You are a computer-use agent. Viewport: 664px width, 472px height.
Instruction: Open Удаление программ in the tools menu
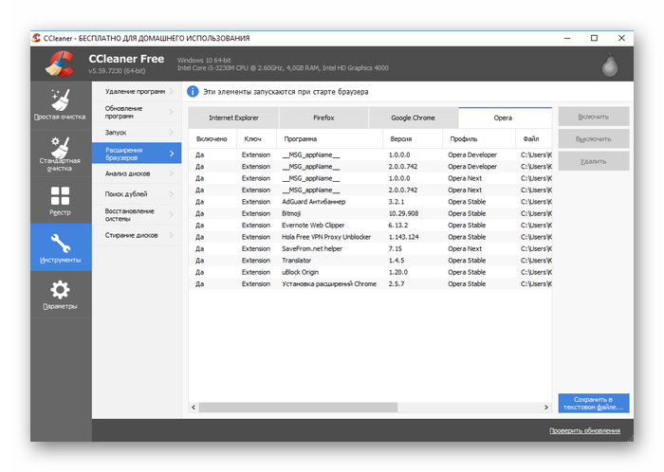pyautogui.click(x=137, y=91)
